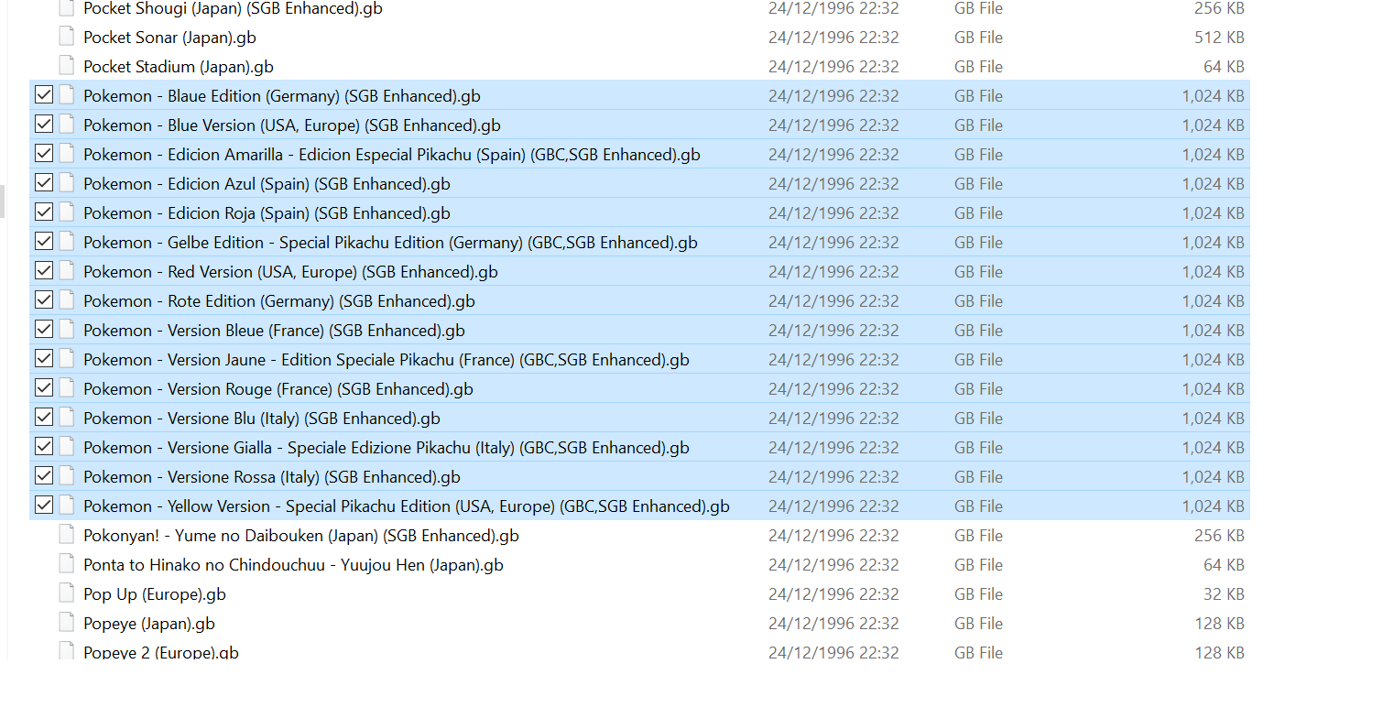1383x718 pixels.
Task: Click file name Pokemon - Yellow Version - Special Pikachu Edition
Action: click(x=407, y=506)
